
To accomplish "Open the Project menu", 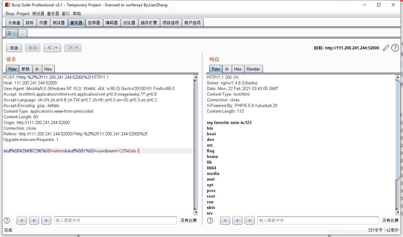I will [x=23, y=14].
